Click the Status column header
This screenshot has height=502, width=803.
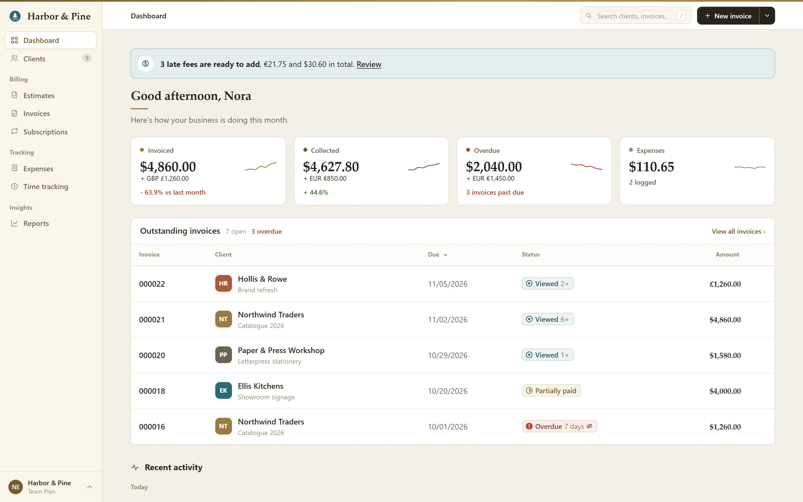tap(531, 254)
